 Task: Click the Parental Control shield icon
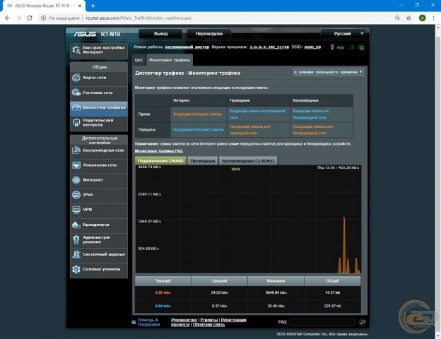pyautogui.click(x=76, y=122)
